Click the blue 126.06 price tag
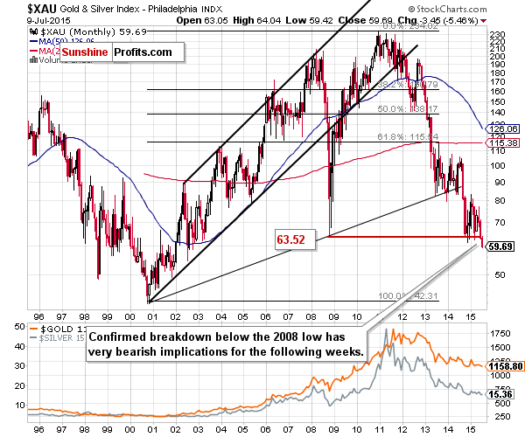Image resolution: width=525 pixels, height=437 pixels. (x=502, y=129)
